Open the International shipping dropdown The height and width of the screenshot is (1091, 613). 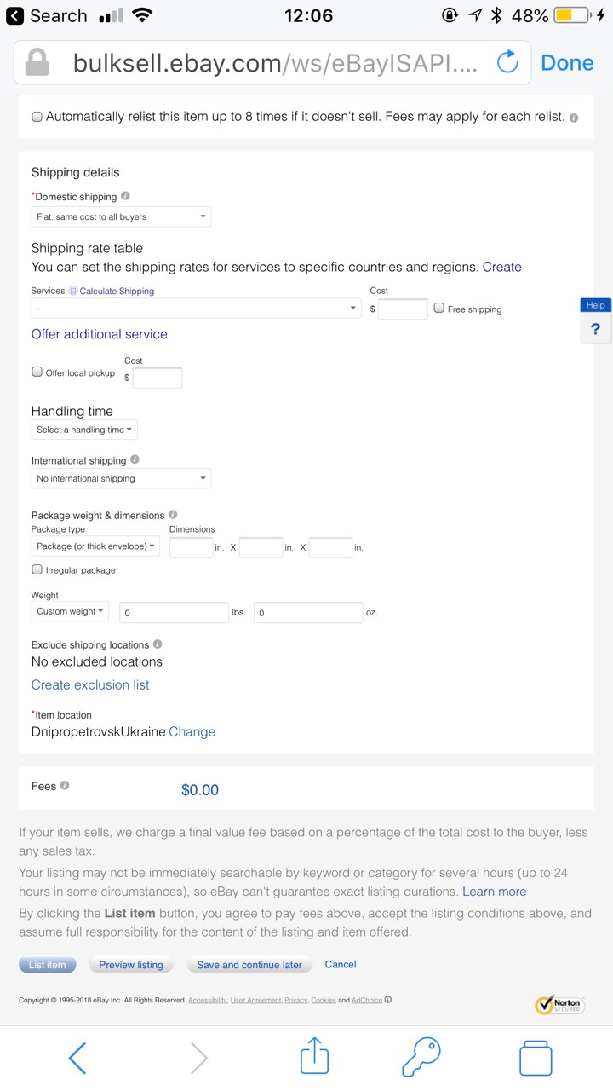(121, 478)
